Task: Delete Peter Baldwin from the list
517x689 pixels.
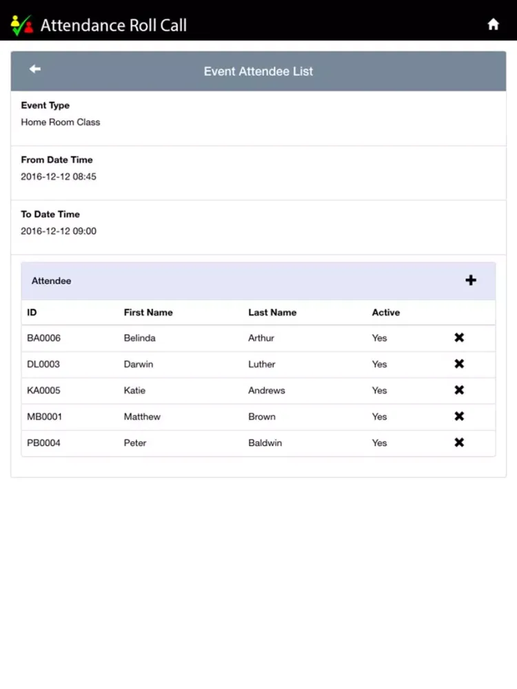Action: pos(459,442)
